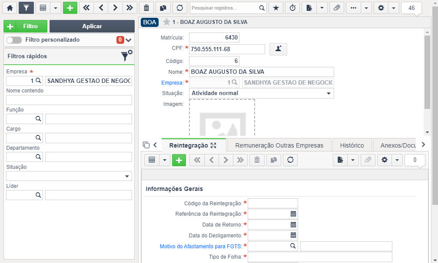Look up Líder with search icon
Screen dimensions: 438x263
pos(38,195)
